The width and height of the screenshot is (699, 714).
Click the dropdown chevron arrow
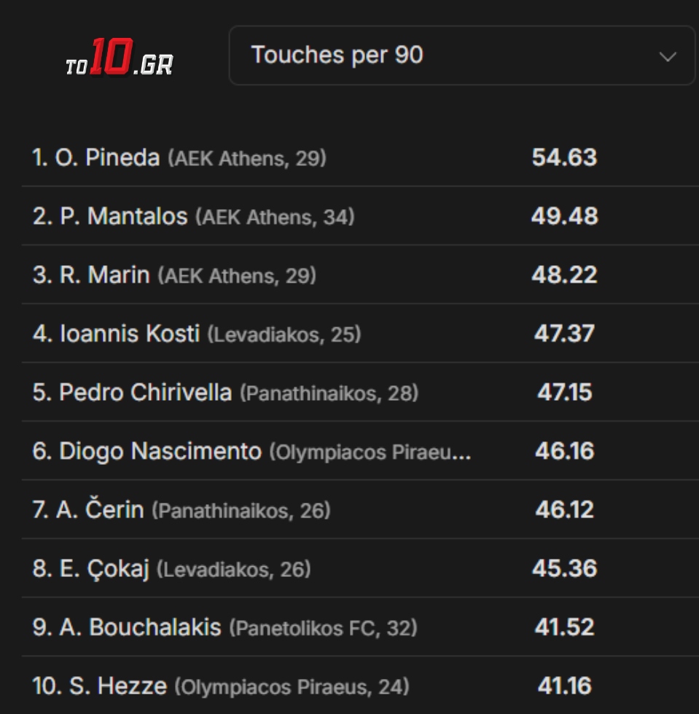point(668,57)
